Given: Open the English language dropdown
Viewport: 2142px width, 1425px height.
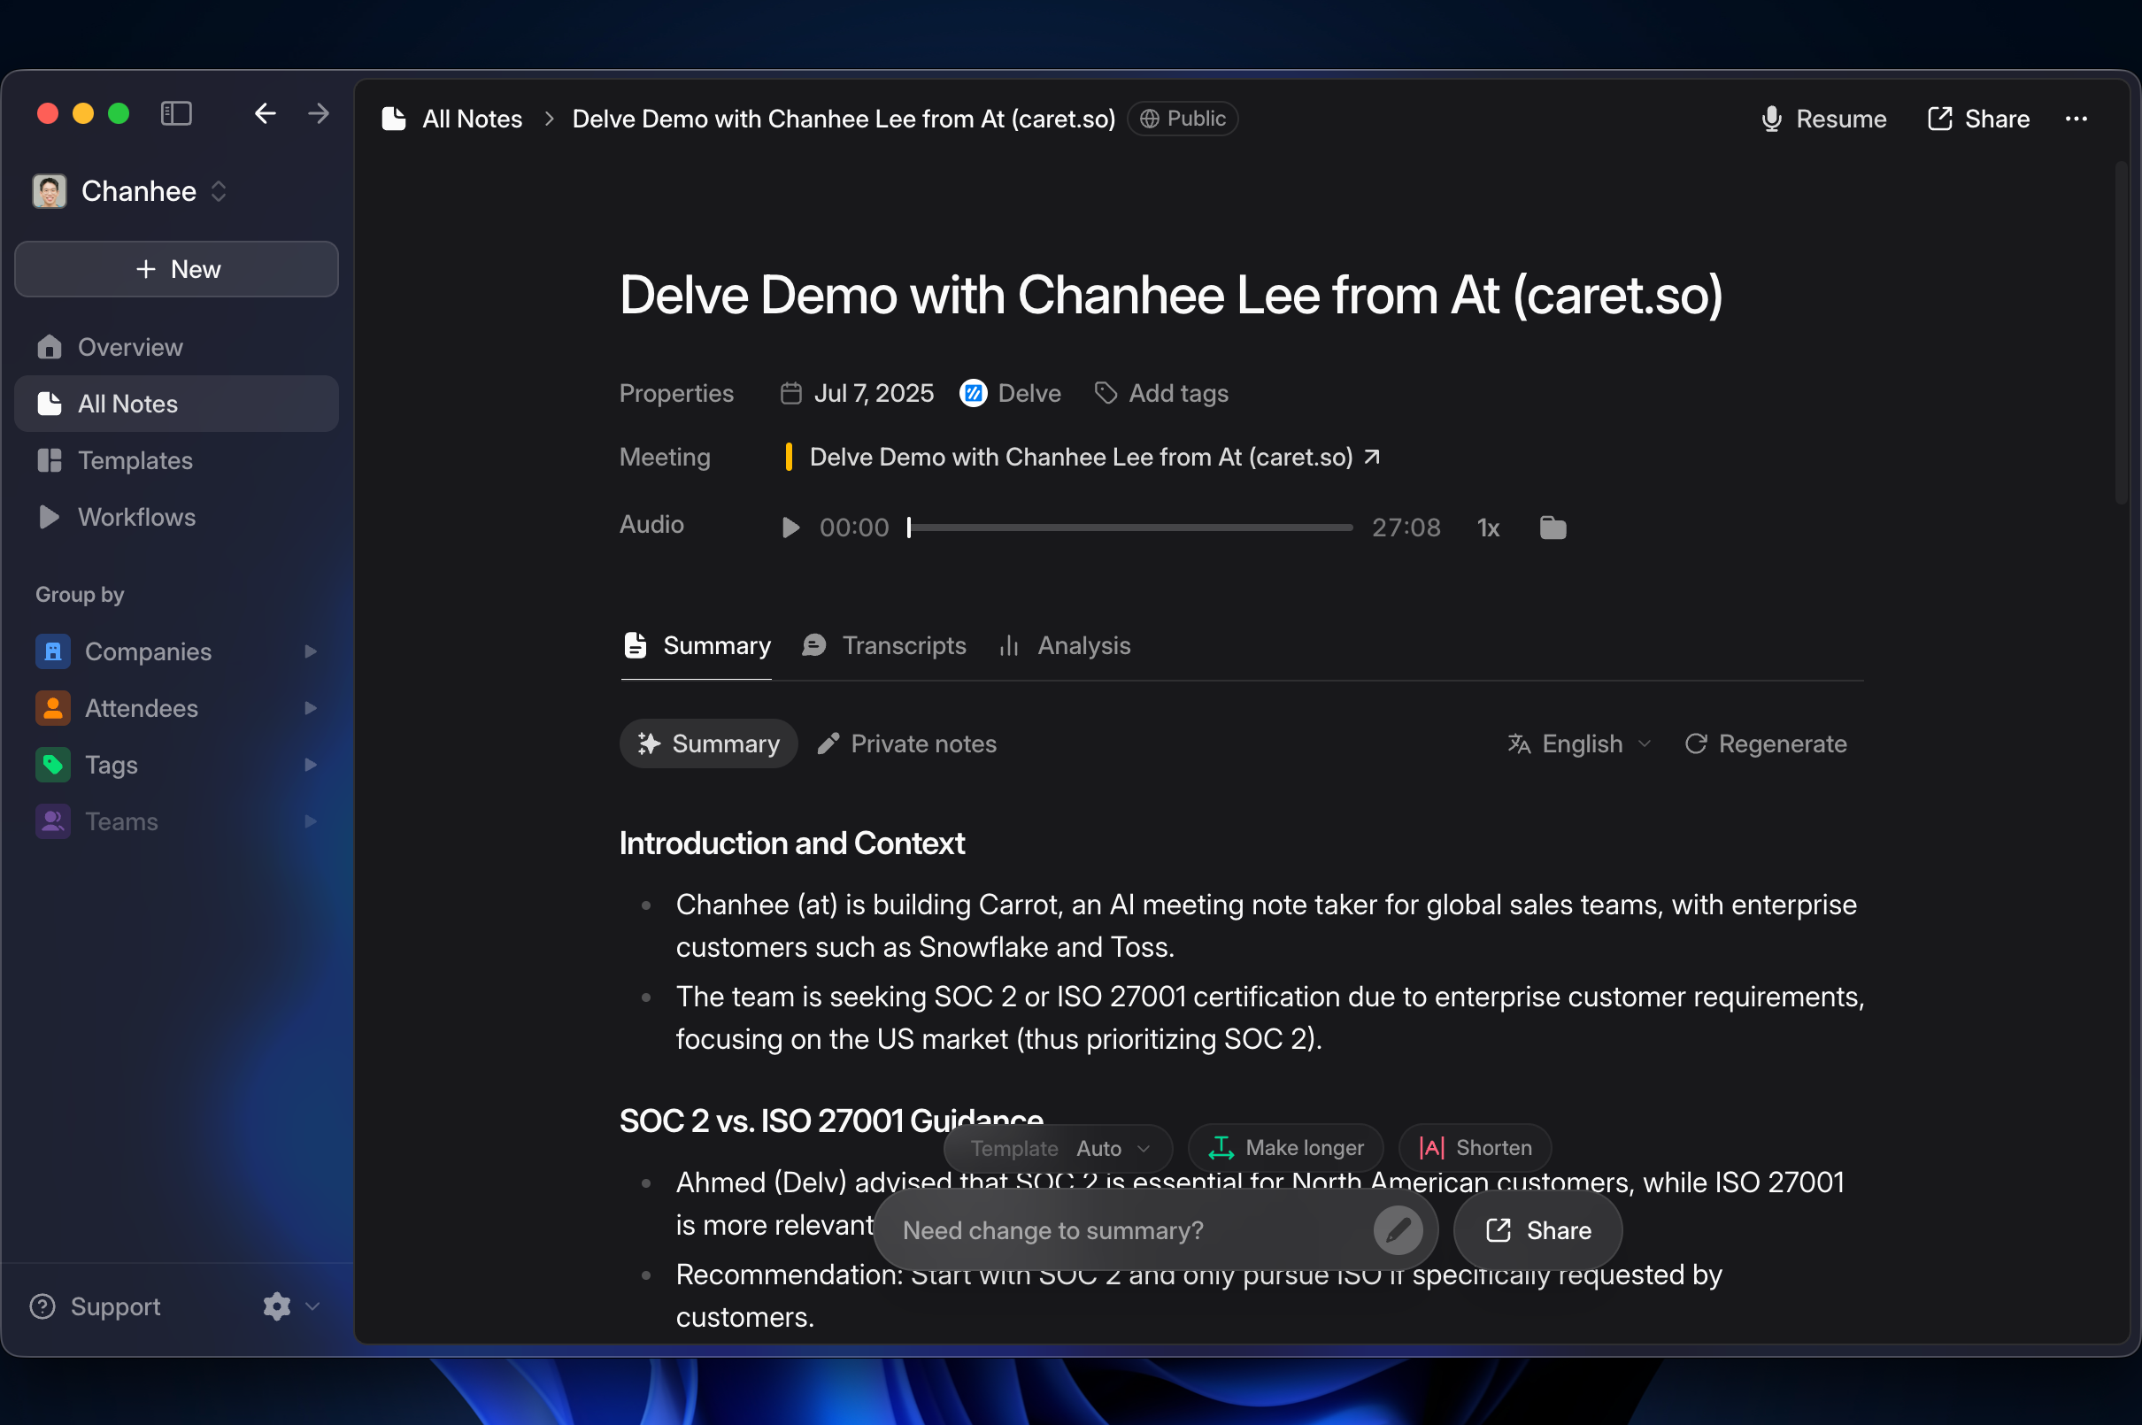Looking at the screenshot, I should coord(1579,744).
